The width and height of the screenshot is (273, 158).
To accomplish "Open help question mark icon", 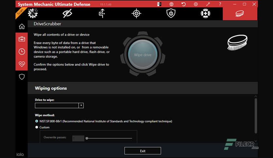I will point(220,4).
